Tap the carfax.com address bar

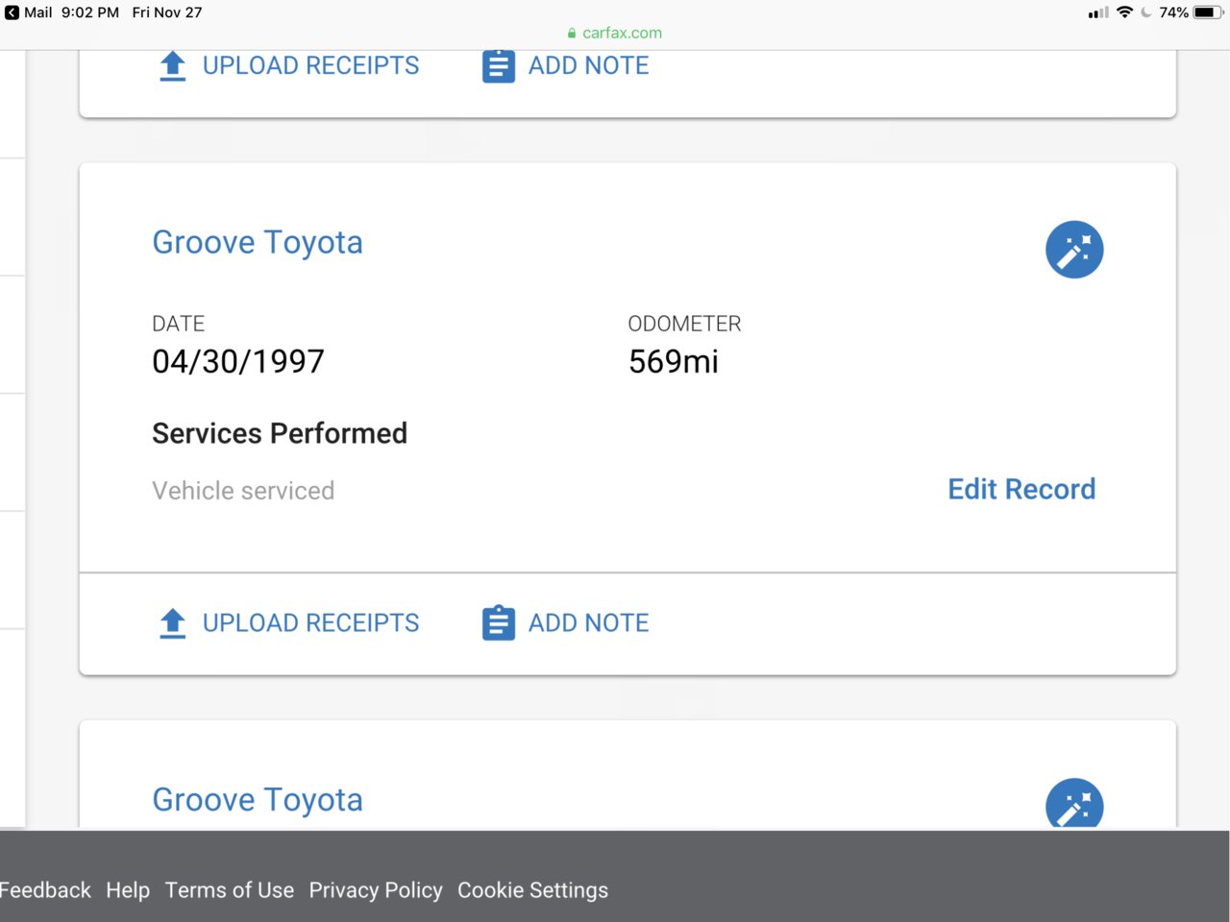[x=615, y=33]
